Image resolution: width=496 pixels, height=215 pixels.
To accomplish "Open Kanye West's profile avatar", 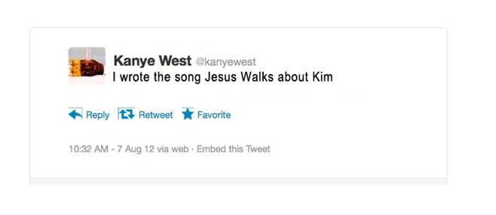I will click(87, 65).
